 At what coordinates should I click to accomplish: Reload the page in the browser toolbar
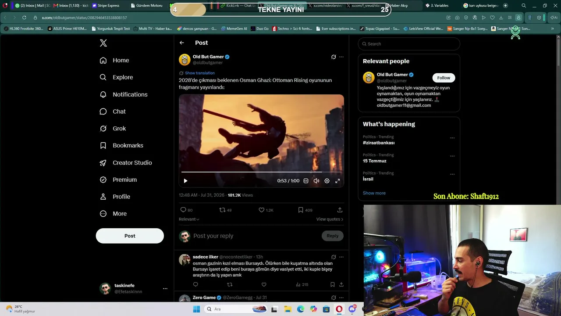click(x=24, y=18)
